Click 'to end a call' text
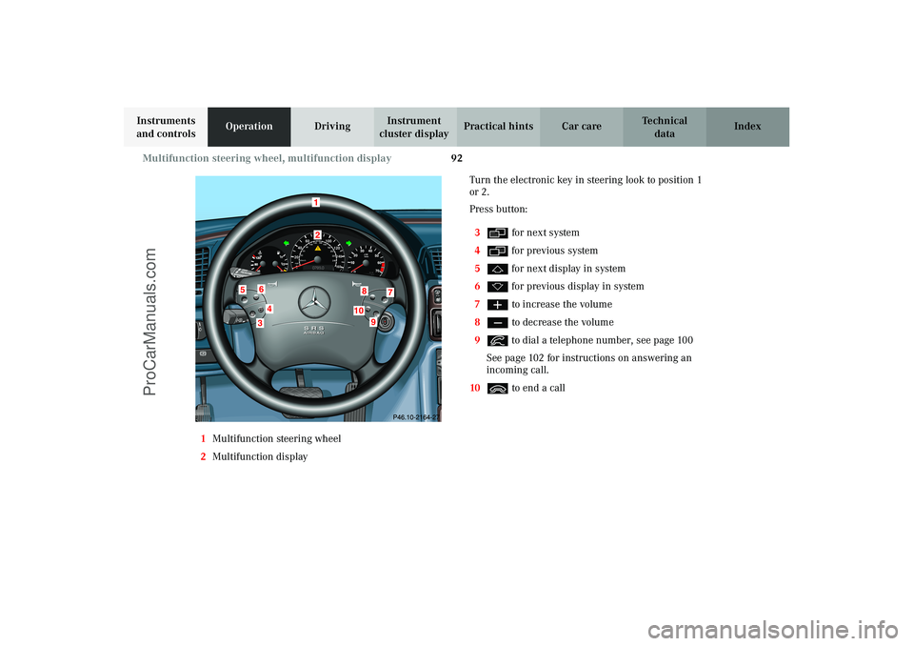The width and height of the screenshot is (914, 646). [x=538, y=389]
